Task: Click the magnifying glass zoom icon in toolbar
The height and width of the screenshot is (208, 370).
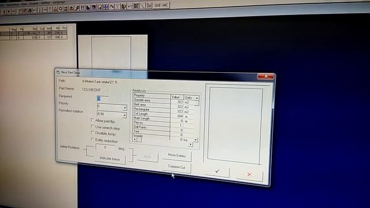Action: point(77,8)
